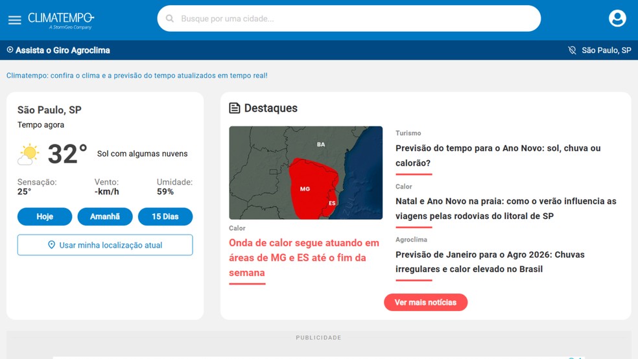Open headline Onda de calor segue atuando

(x=304, y=258)
